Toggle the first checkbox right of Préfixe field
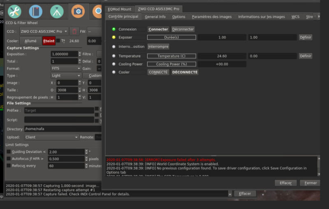 [x=97, y=109]
